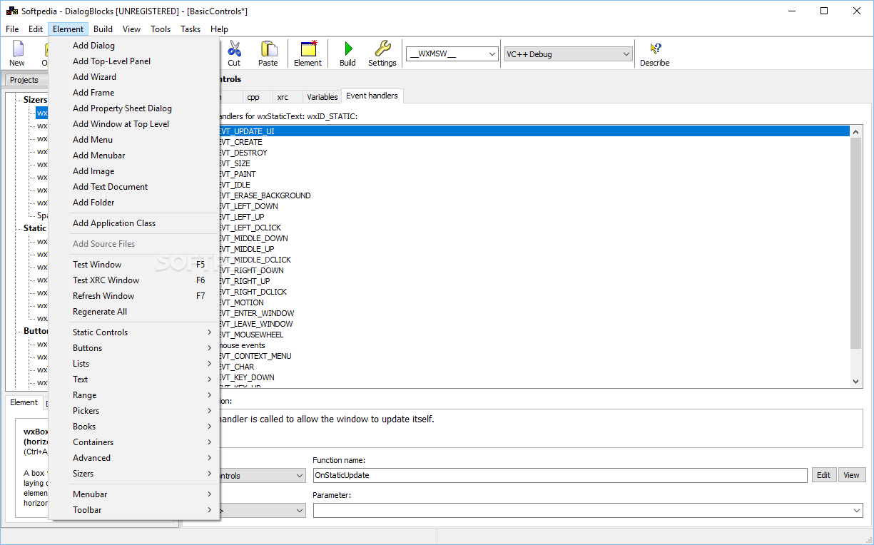Click event list scrollbar down arrow
Screen dimensions: 874x545
coord(856,382)
